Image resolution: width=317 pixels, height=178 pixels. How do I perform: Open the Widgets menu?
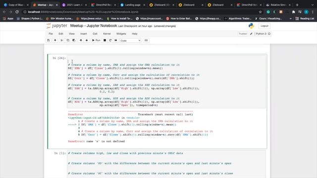click(x=121, y=34)
